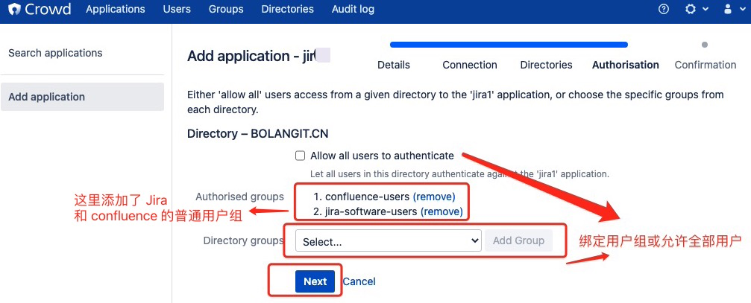This screenshot has width=751, height=303.
Task: Remove the jira-software-users group
Action: point(442,212)
